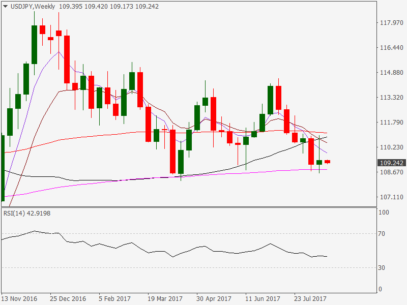Click the 13 Nov 2016 date label
The image size is (407, 305).
(19, 299)
